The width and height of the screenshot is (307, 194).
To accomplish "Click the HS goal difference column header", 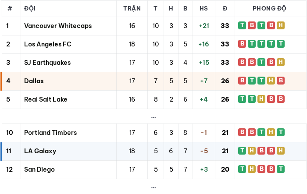I will coord(203,8).
